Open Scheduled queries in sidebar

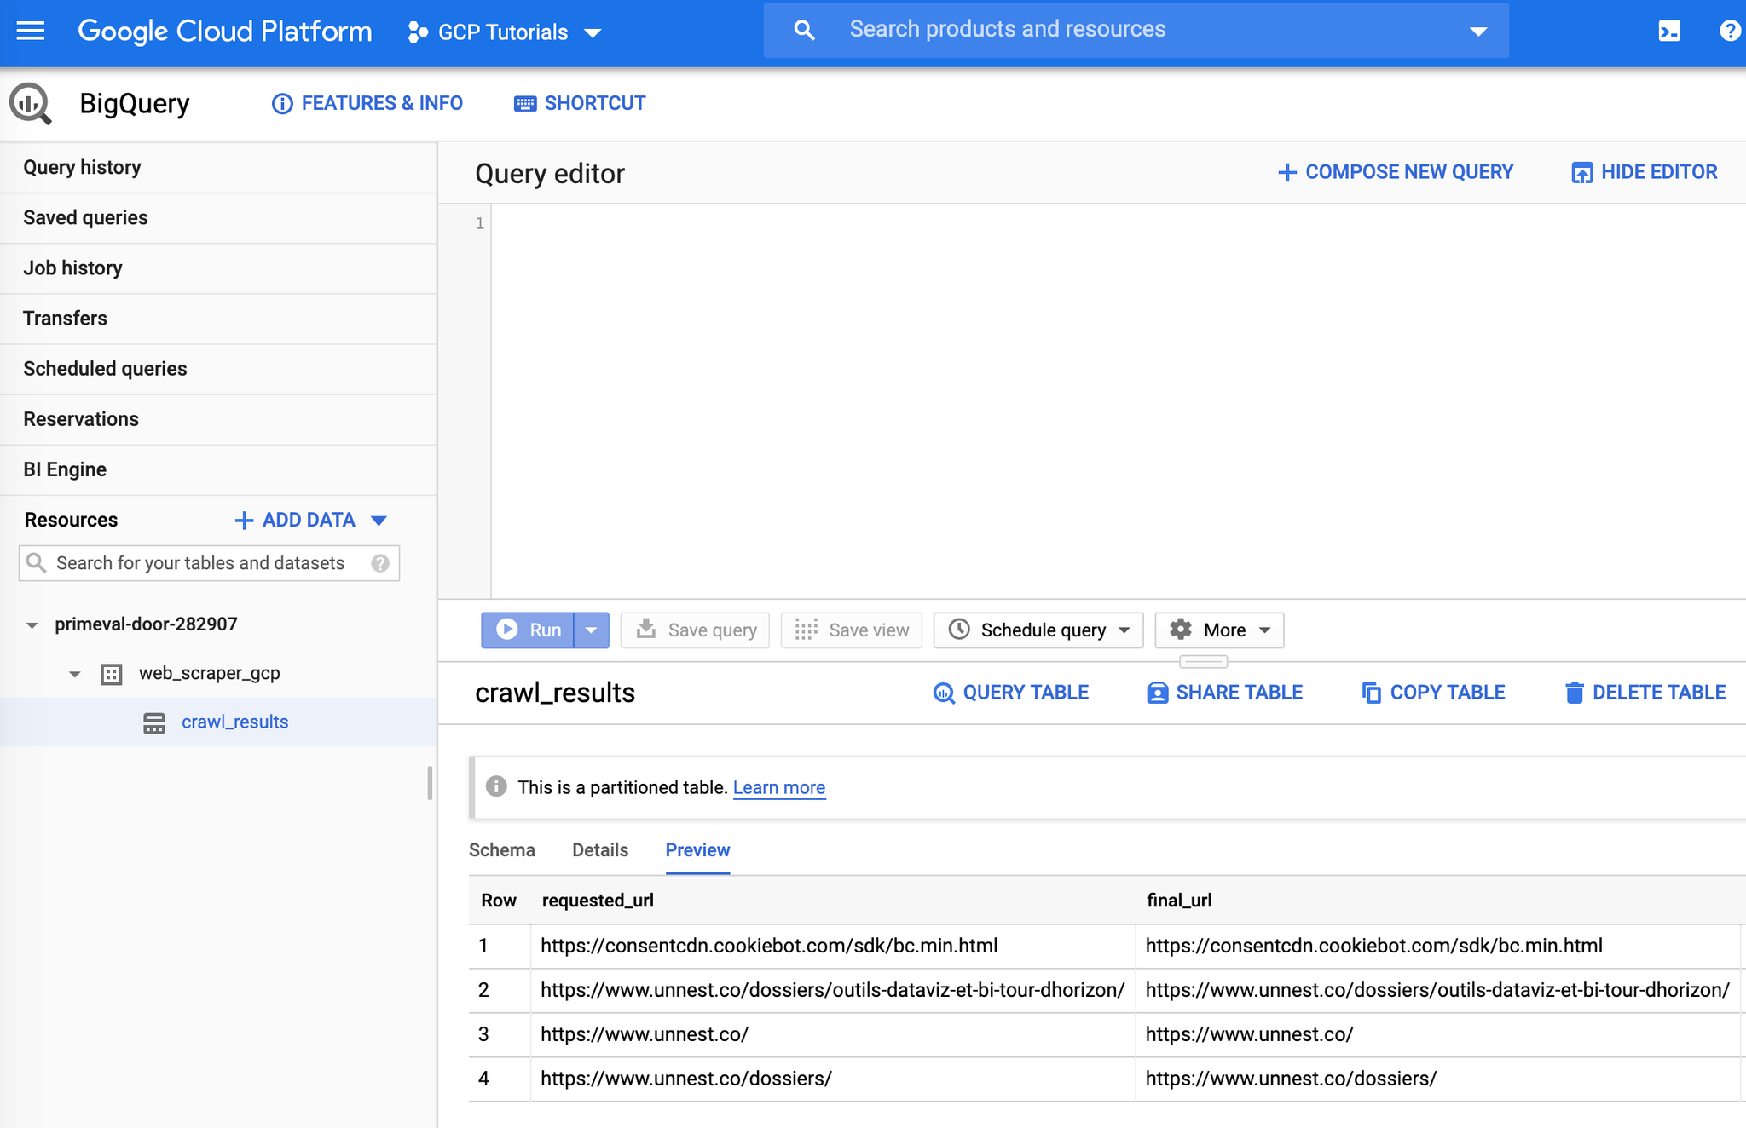click(x=218, y=369)
